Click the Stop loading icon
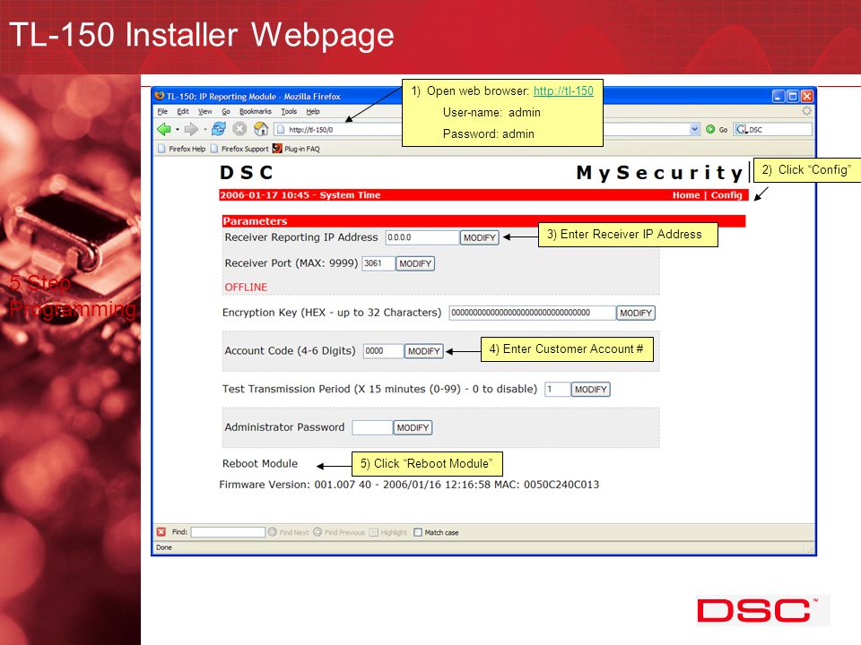861x645 pixels. coord(239,129)
